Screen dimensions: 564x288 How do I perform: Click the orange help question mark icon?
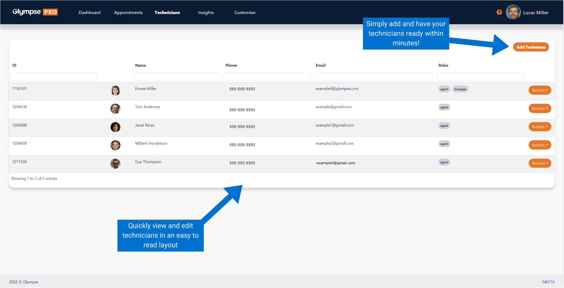coord(499,12)
